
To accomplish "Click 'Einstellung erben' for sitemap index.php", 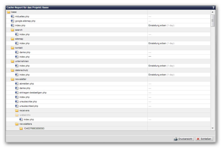I will coord(157,43).
